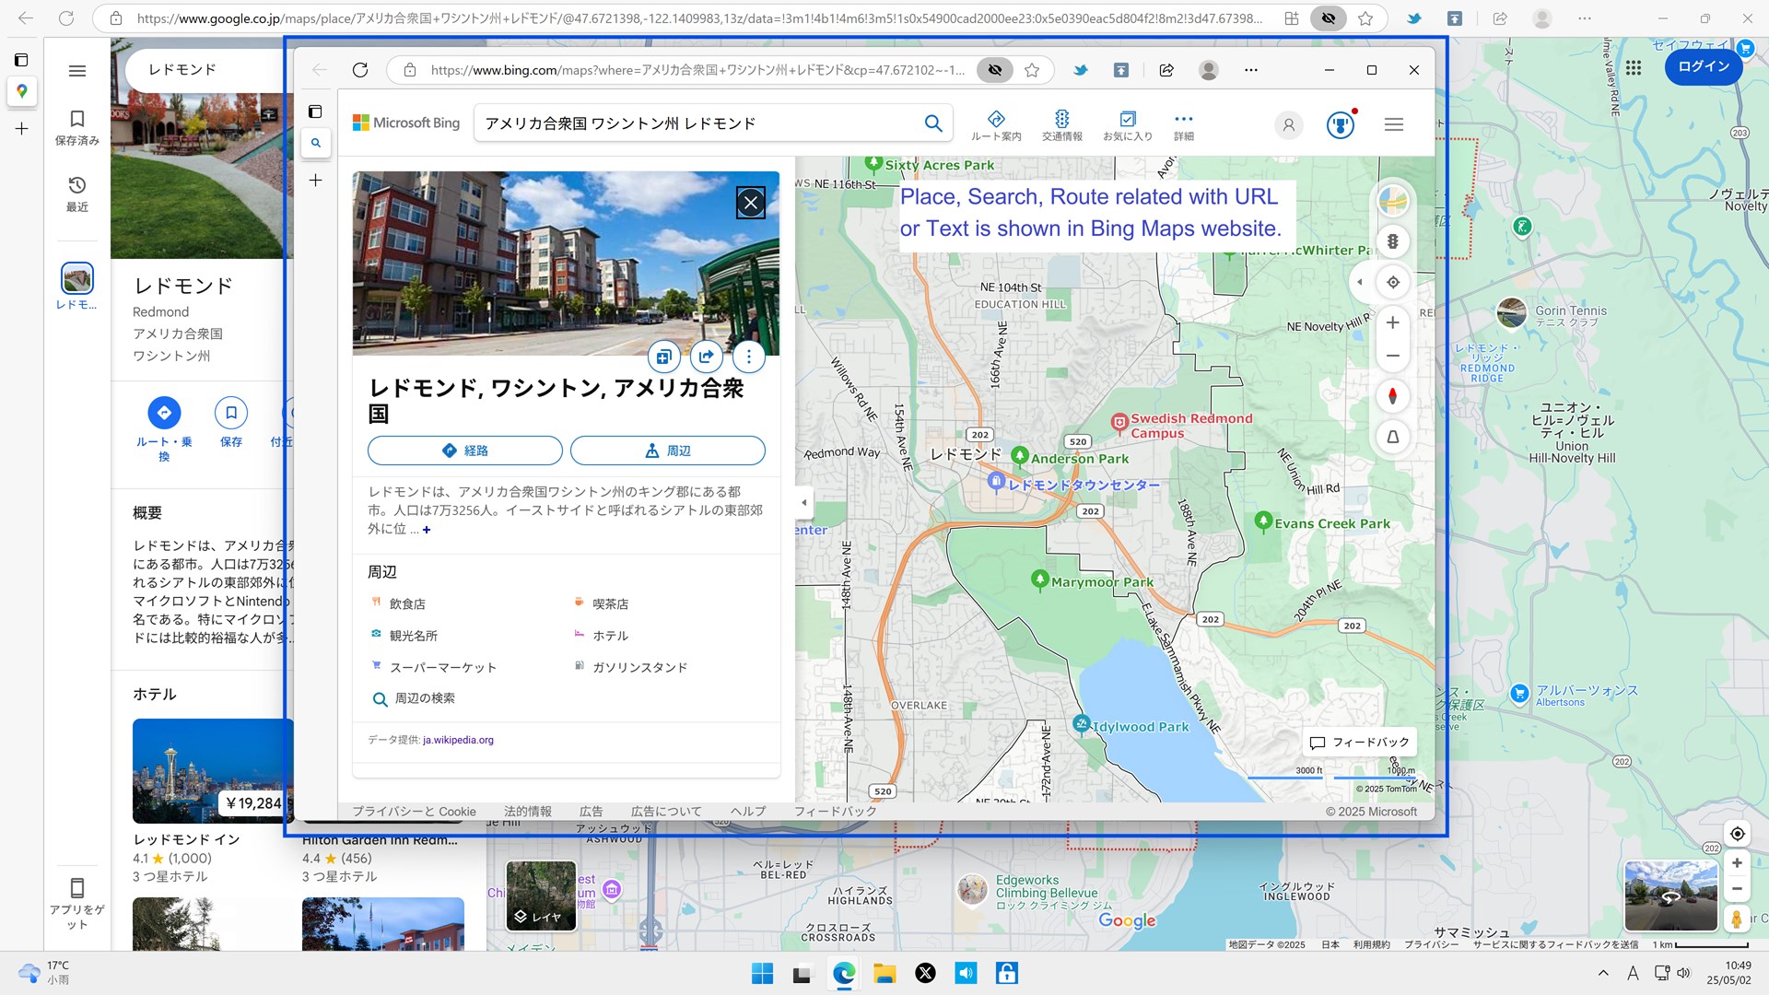Open the 交通情報 traffic icon
This screenshot has width=1769, height=995.
click(x=1061, y=125)
